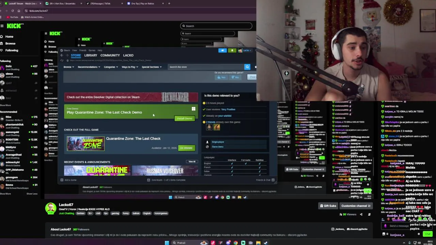The height and width of the screenshot is (245, 436).
Task: Open Steam's Games menu
Action: pyautogui.click(x=92, y=50)
